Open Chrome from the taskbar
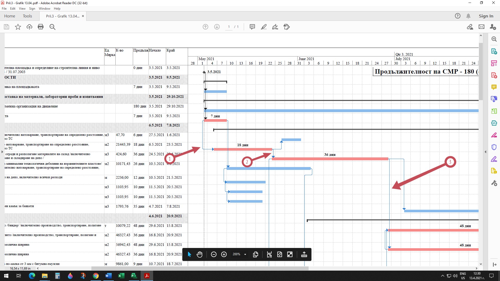The height and width of the screenshot is (281, 500). (x=96, y=276)
